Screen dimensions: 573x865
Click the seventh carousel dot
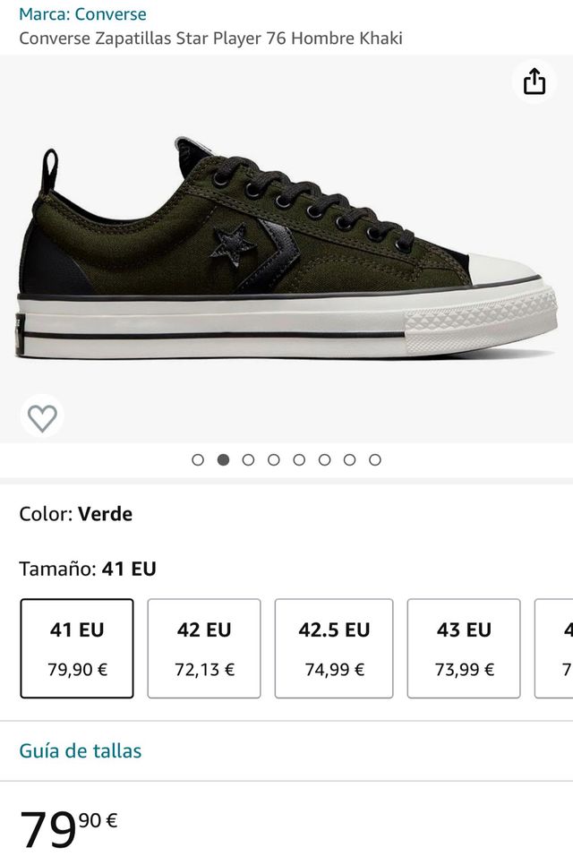point(346,459)
